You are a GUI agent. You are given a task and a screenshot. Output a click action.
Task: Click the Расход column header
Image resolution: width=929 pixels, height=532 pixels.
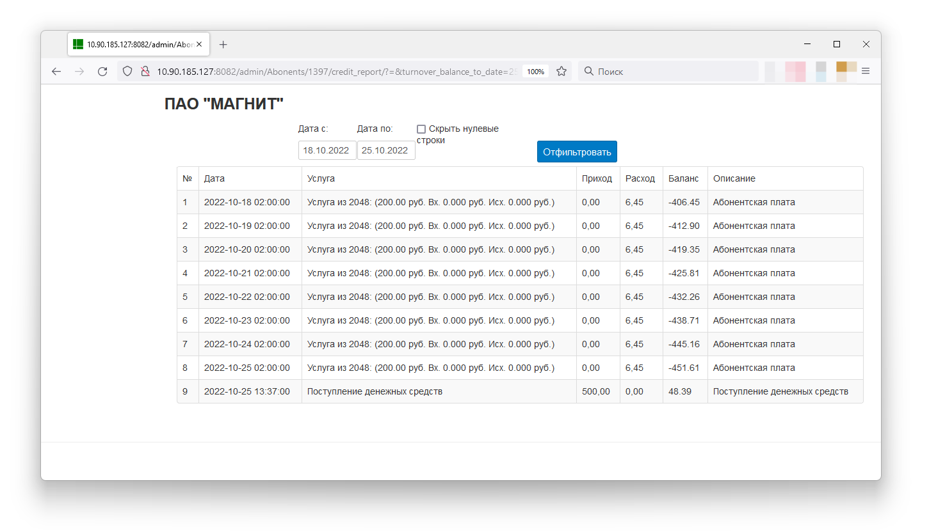(640, 178)
